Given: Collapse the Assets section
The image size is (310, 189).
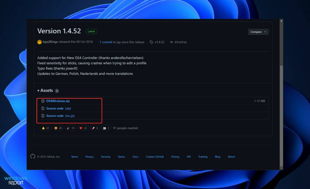Looking at the screenshot, I should [45, 90].
